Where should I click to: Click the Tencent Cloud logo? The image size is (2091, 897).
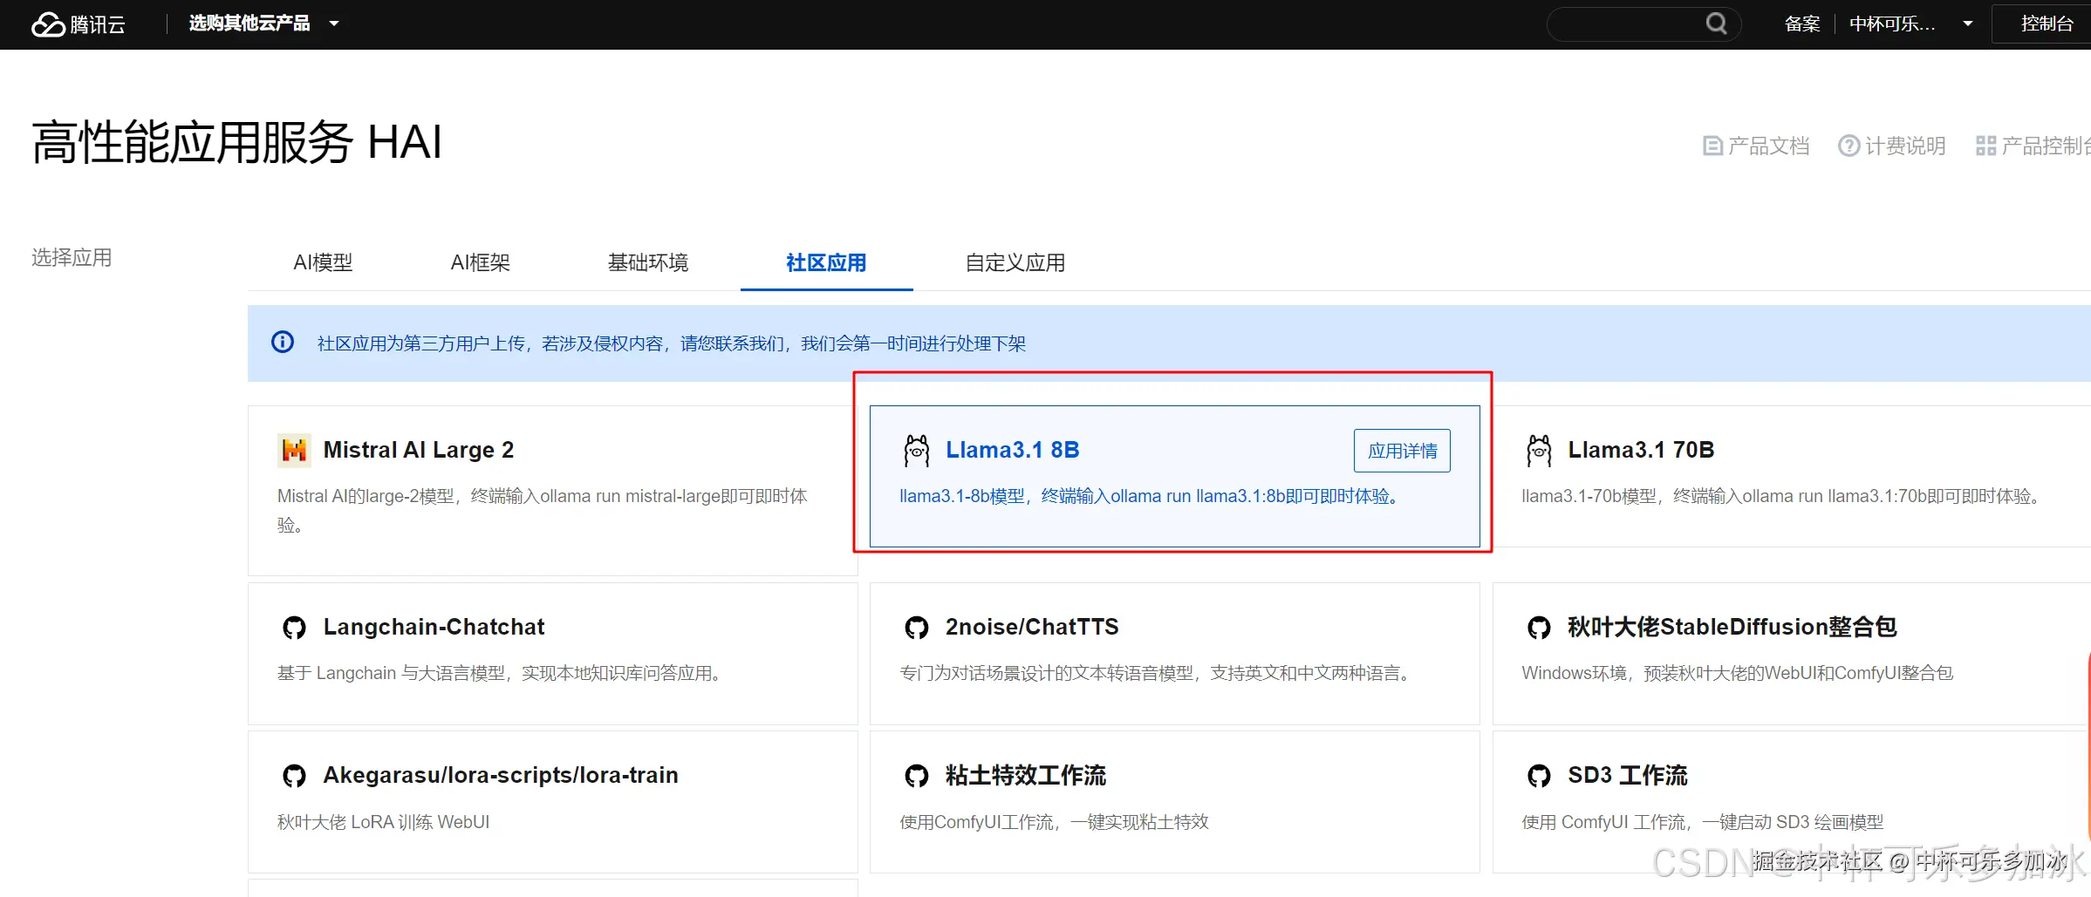79,24
